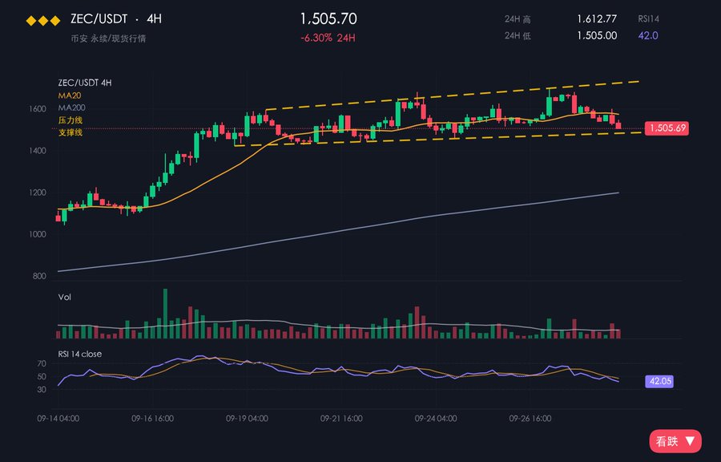This screenshot has width=721, height=462.
Task: Click the RSI14 header label
Action: pyautogui.click(x=648, y=19)
